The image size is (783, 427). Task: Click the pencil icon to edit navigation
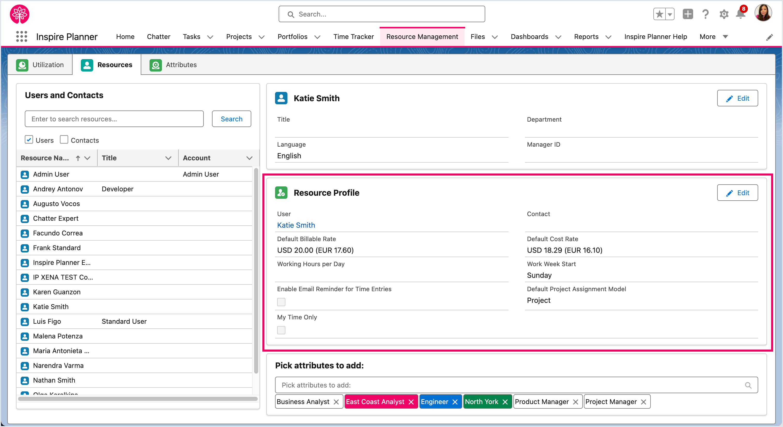click(769, 37)
